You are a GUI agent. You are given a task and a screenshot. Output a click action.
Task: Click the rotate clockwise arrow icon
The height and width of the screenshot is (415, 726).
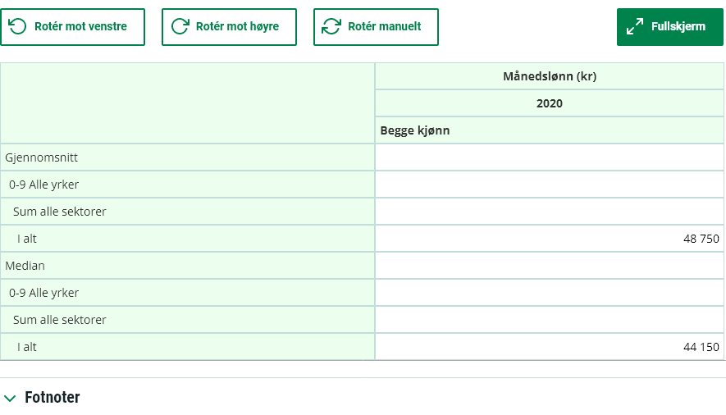click(x=180, y=27)
